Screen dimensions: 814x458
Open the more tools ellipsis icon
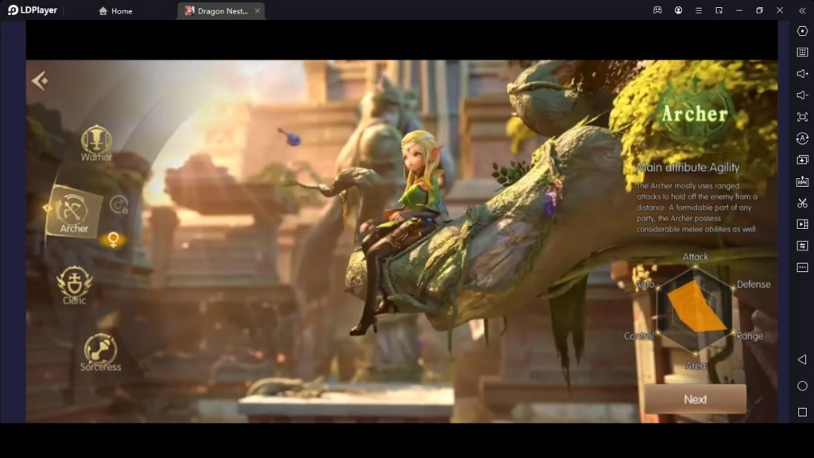click(x=802, y=267)
